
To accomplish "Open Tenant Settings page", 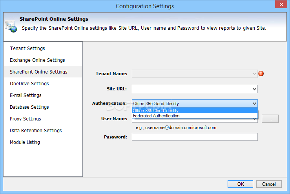I will (27, 48).
